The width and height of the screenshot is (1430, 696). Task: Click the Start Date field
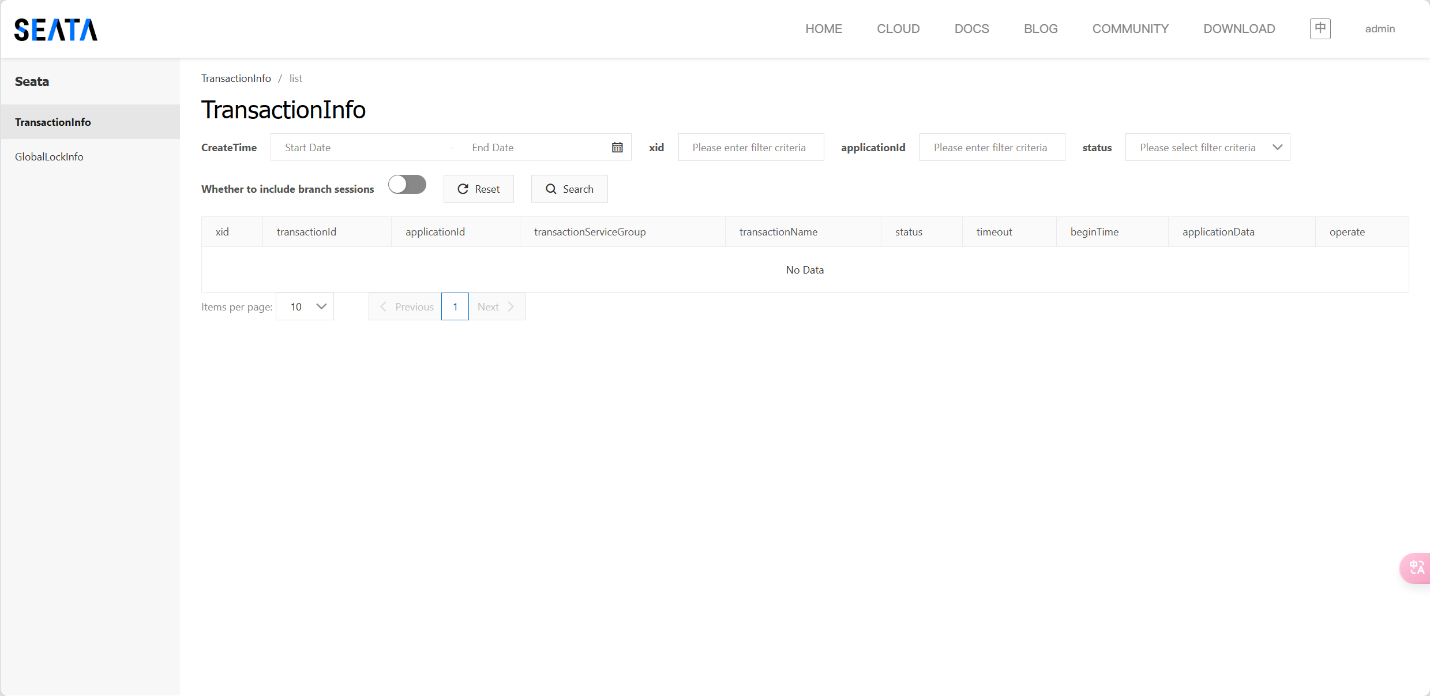click(x=358, y=148)
